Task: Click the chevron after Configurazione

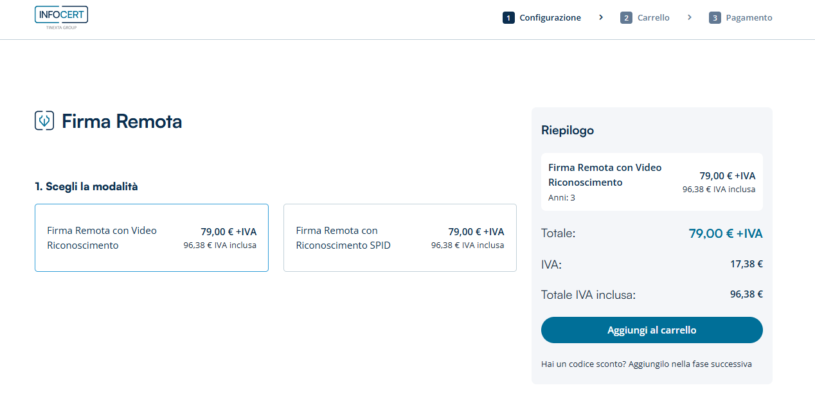Action: tap(601, 17)
